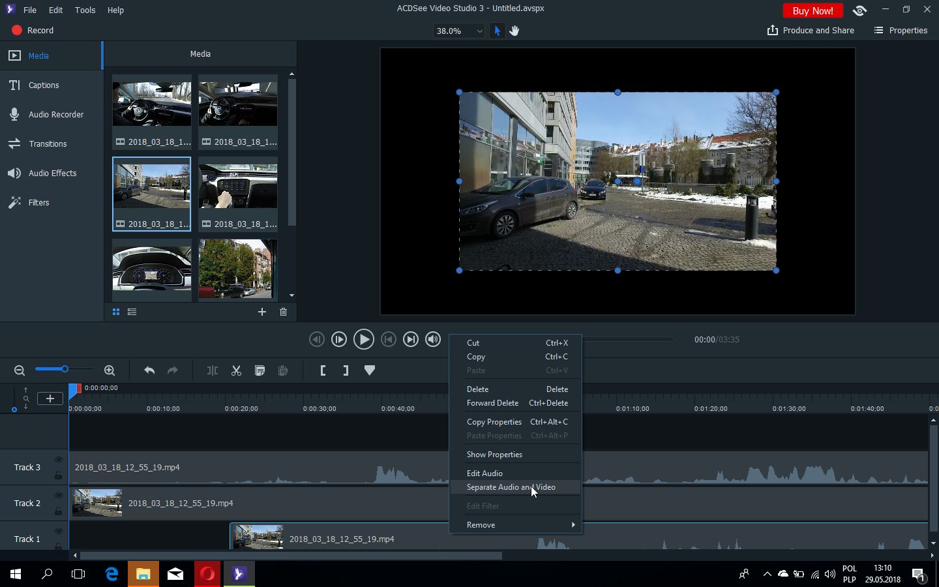Viewport: 939px width, 587px height.
Task: Click the undo arrow in timeline toolbar
Action: click(149, 370)
